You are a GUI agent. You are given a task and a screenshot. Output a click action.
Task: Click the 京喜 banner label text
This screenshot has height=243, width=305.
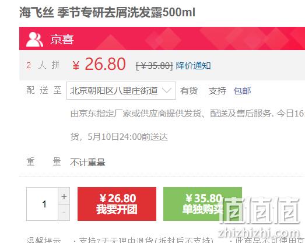click(62, 40)
